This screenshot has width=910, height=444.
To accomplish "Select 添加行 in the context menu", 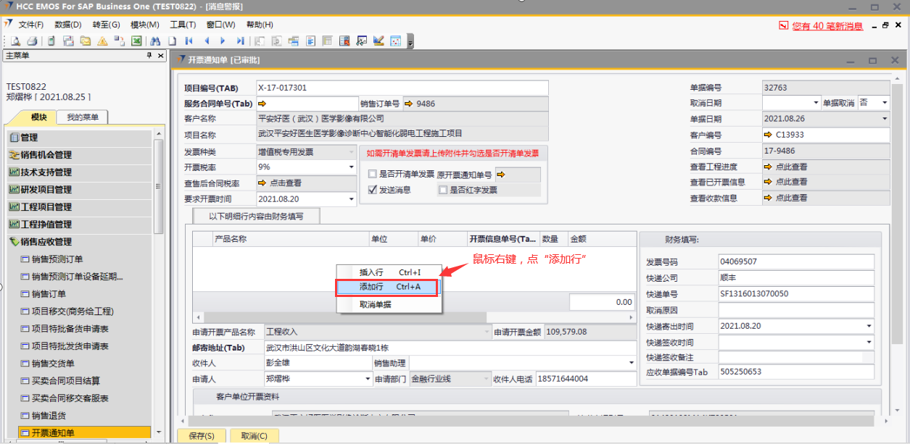I will click(x=388, y=288).
